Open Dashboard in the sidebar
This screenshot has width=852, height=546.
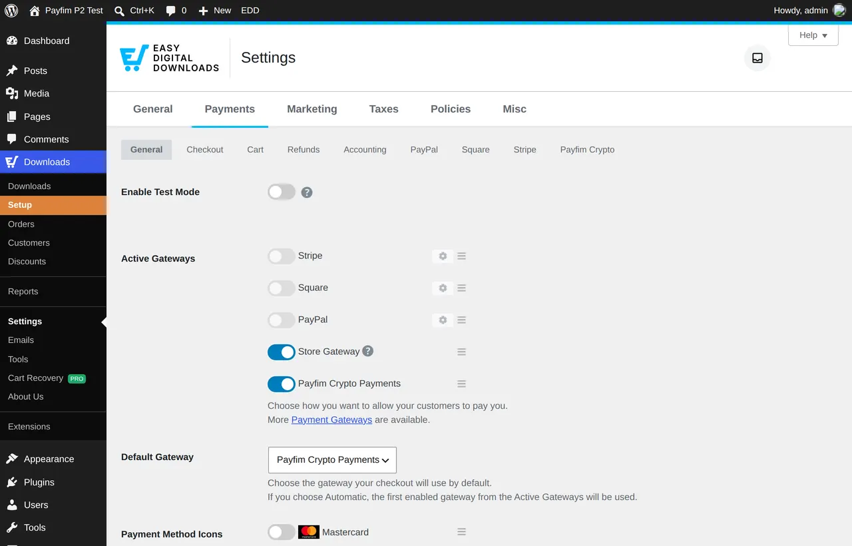pos(53,41)
